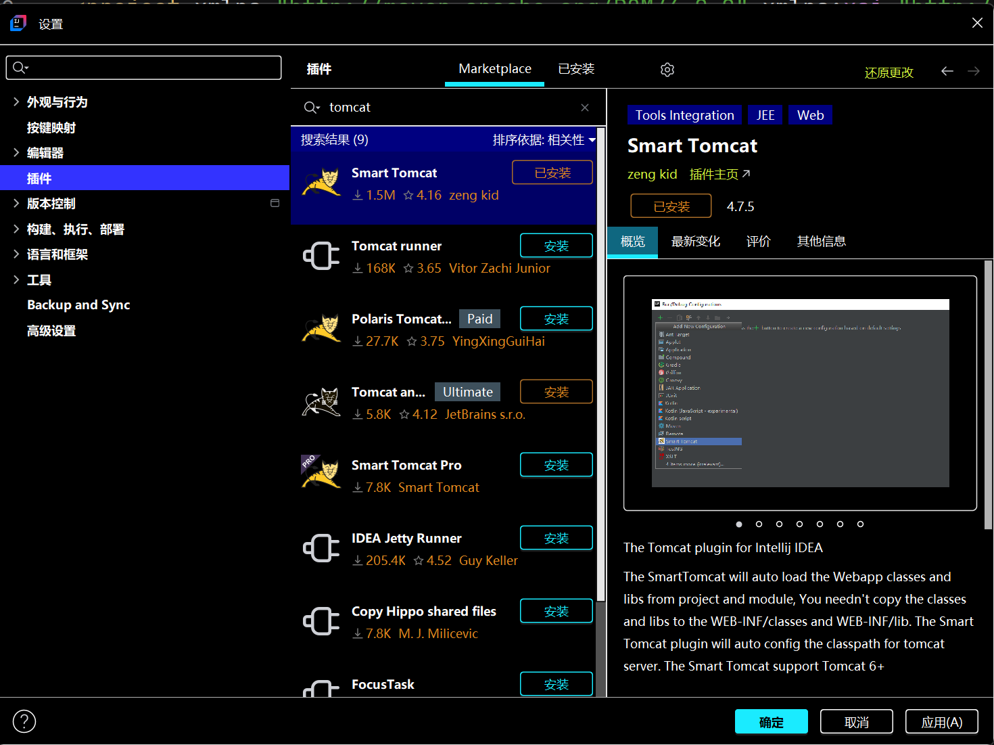Click the settings search magnifier icon
Screen dimensions: 994x745
(21, 68)
